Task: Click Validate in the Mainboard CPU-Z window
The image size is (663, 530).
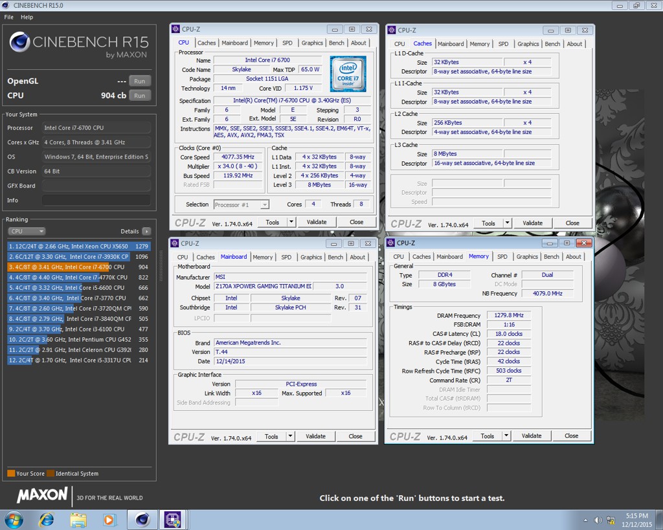Action: [315, 436]
